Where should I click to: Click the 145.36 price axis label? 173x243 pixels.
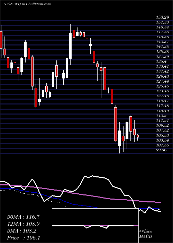point(162,37)
